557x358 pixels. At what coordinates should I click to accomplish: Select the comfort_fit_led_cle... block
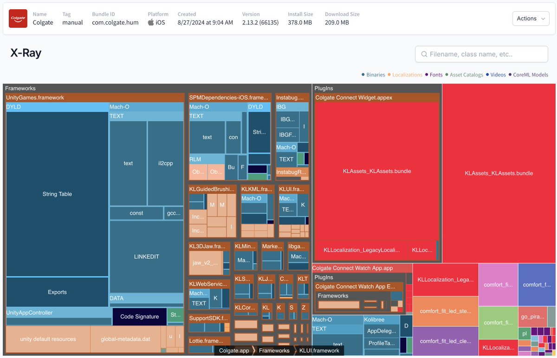point(446,341)
